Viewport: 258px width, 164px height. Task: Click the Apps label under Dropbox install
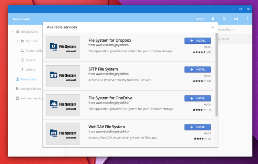207,47
